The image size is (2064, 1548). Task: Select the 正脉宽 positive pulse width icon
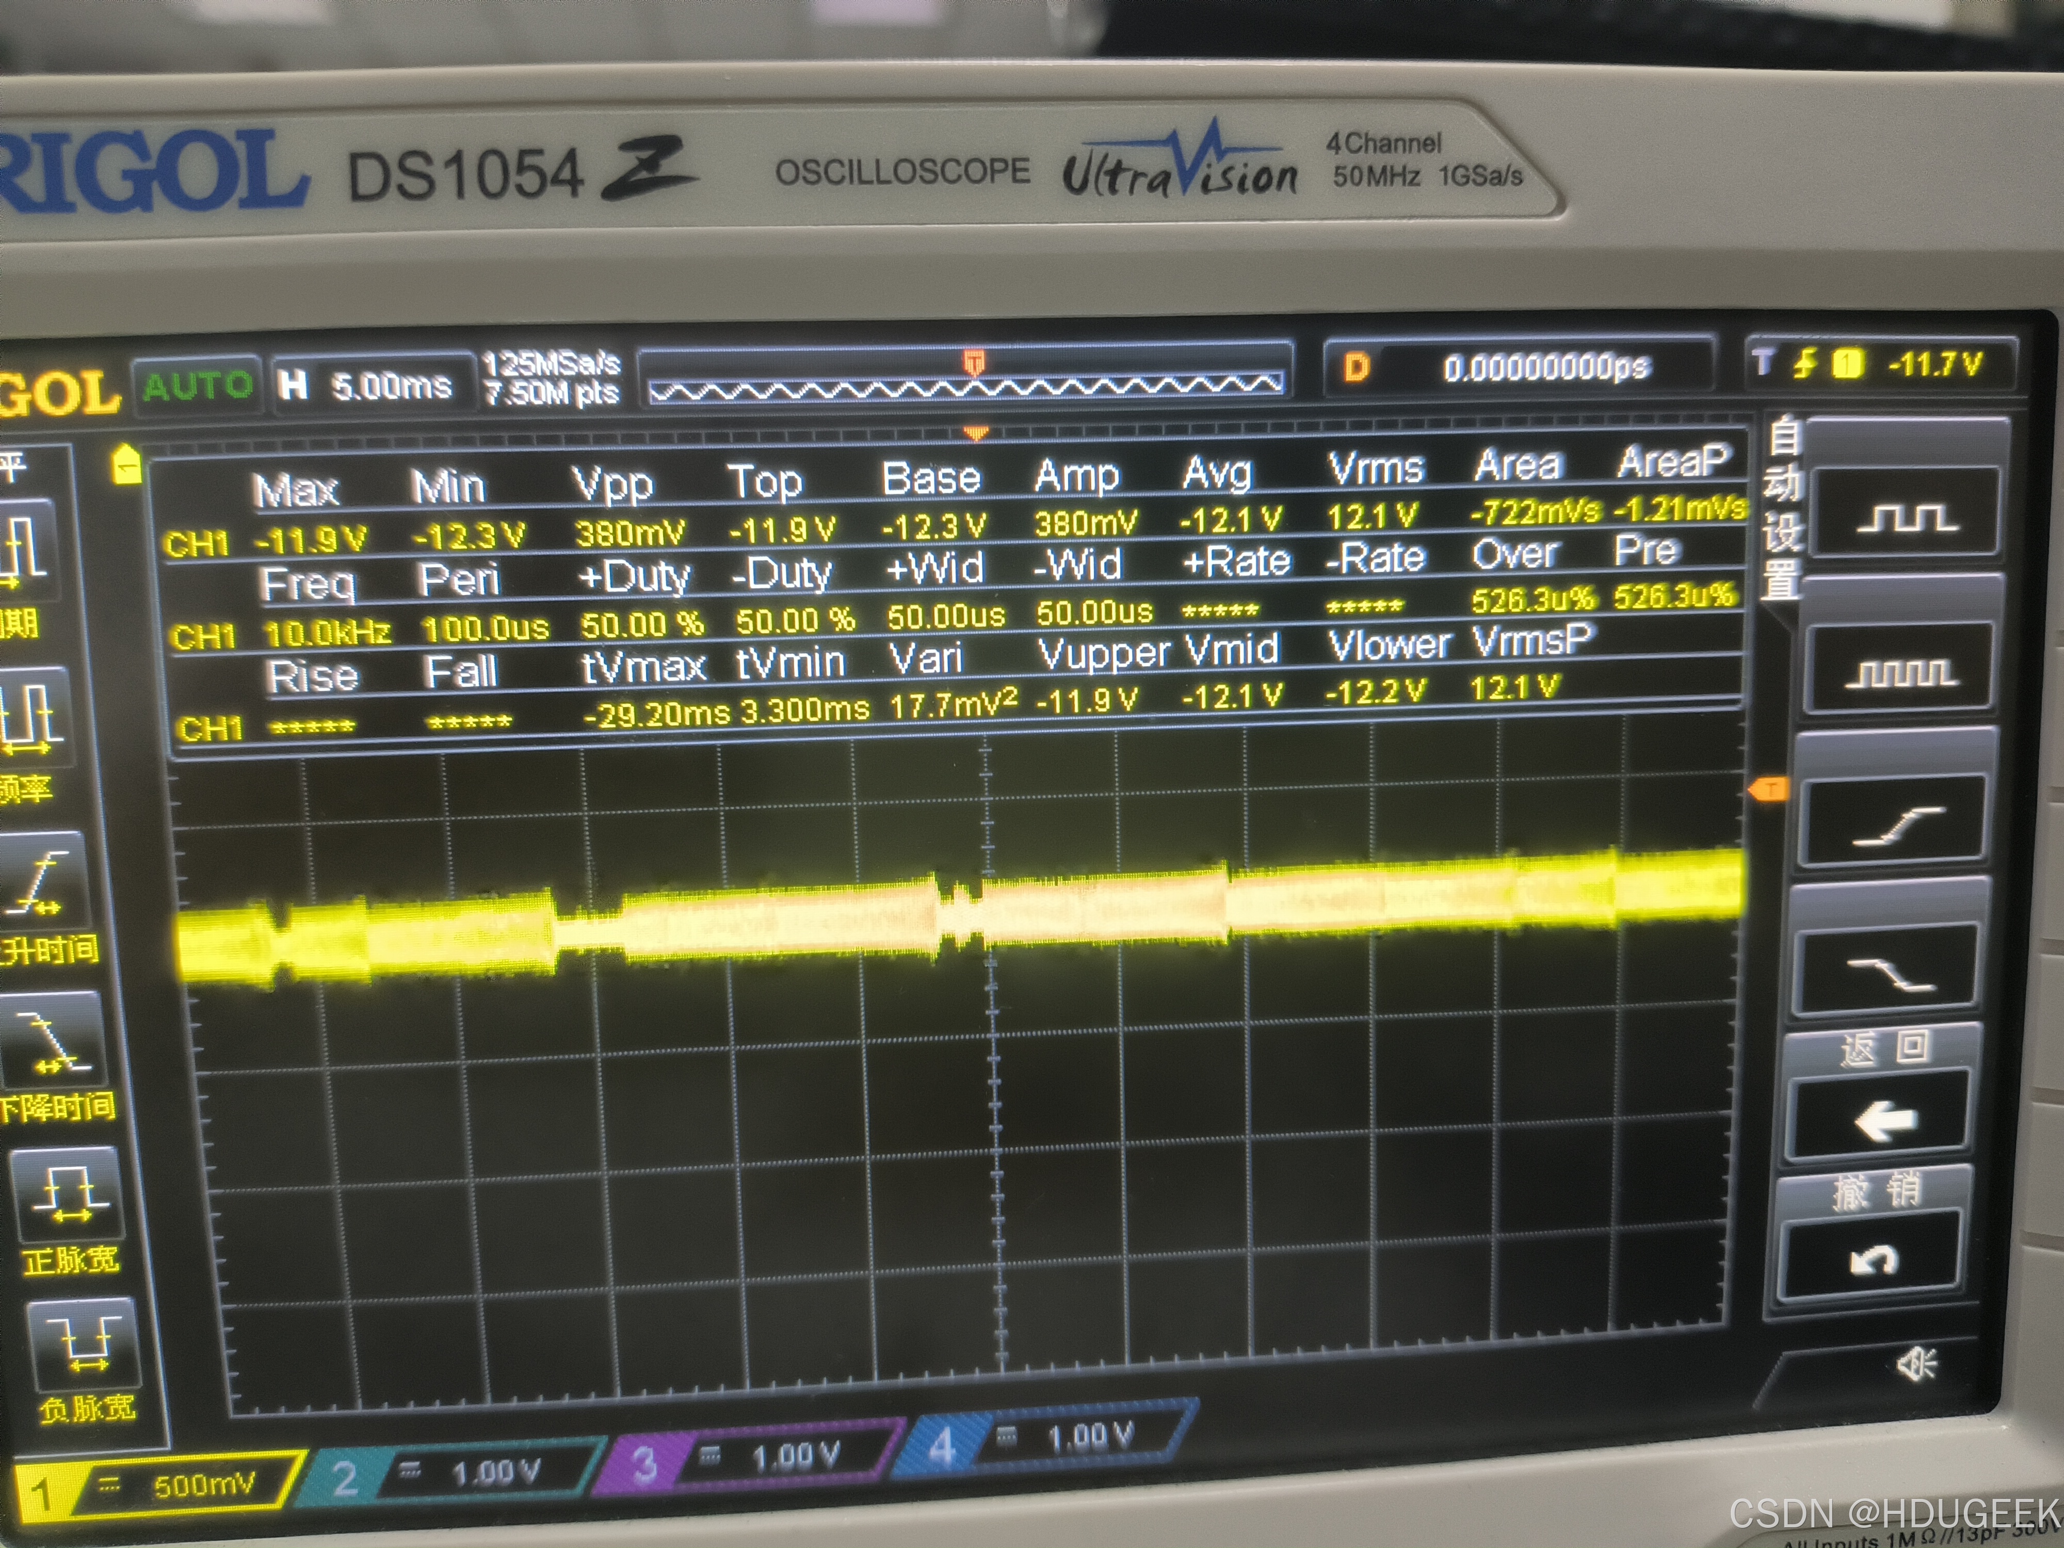coord(68,1195)
